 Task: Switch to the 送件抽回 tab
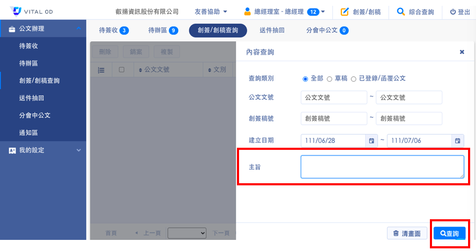[272, 30]
